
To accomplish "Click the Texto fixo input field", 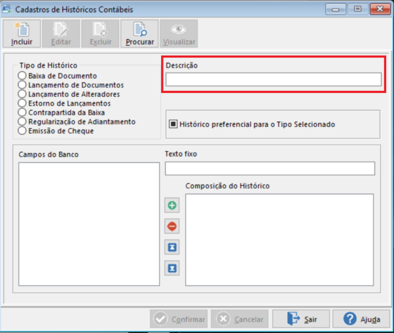I will pyautogui.click(x=270, y=169).
